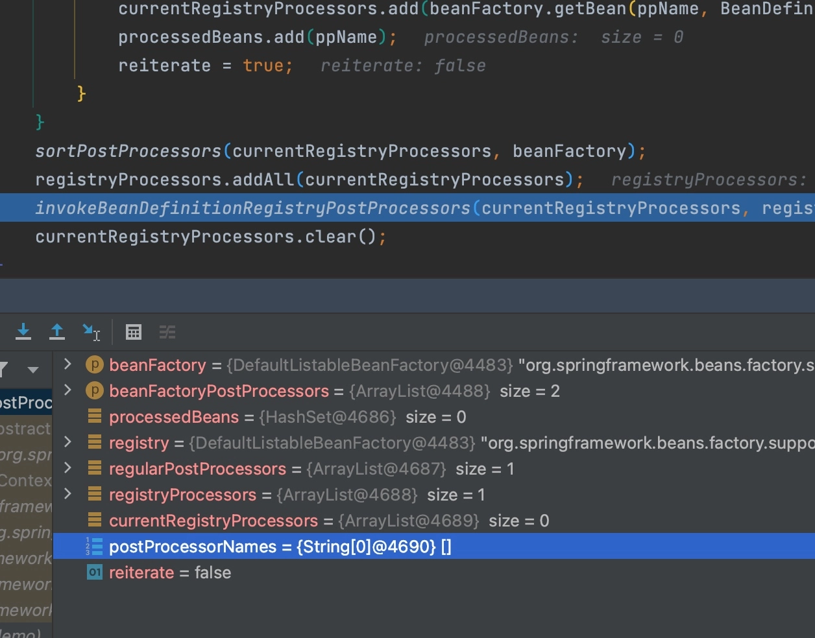Select the processedBeans variable row
815x638 pixels.
pos(433,417)
